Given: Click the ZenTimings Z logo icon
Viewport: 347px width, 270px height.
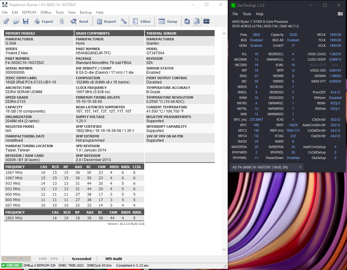Looking at the screenshot, I should pos(233,5).
